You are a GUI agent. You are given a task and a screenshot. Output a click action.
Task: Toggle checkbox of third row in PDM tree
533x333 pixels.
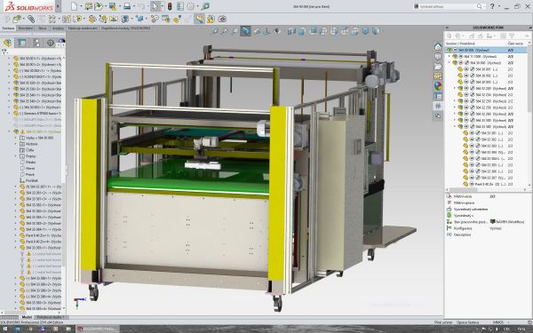point(460,63)
